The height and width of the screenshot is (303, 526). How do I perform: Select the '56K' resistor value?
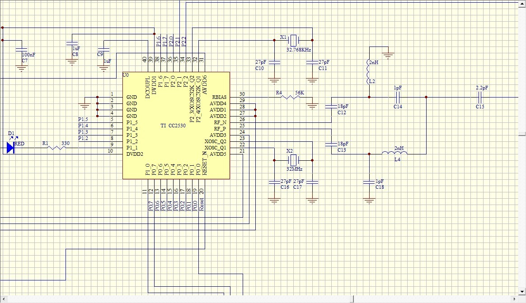[300, 93]
